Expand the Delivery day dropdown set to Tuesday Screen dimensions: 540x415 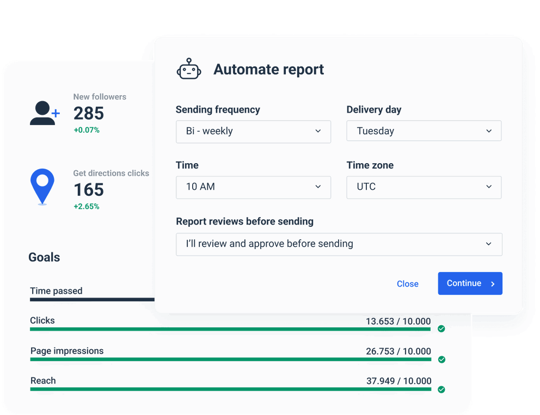pyautogui.click(x=424, y=131)
